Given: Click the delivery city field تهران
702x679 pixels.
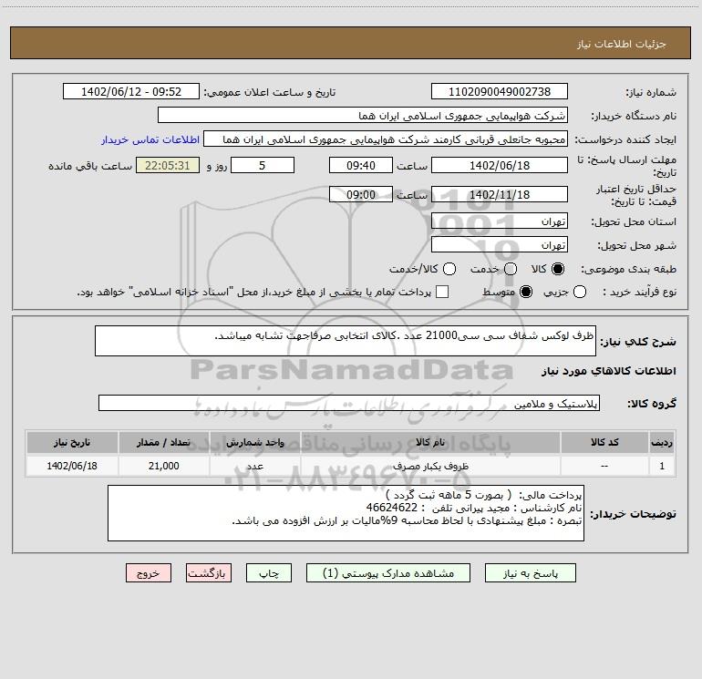Looking at the screenshot, I should [500, 244].
